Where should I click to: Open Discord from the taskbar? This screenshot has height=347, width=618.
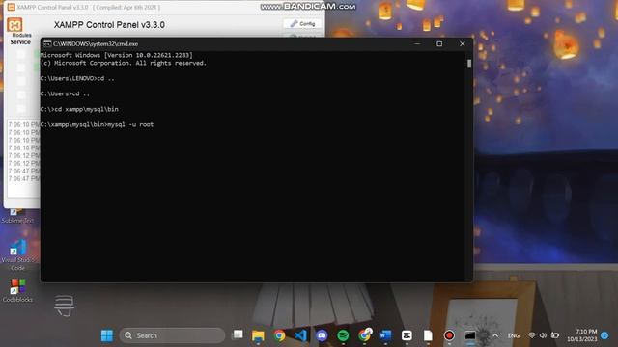pos(322,335)
